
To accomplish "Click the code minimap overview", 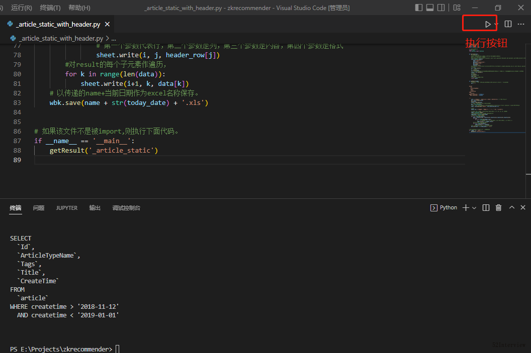I will 496,88.
